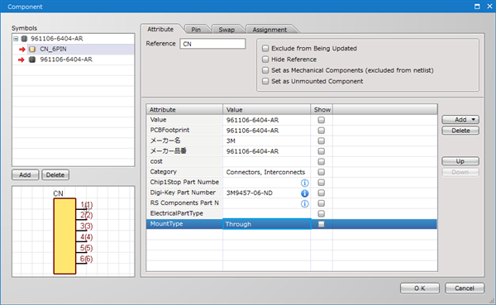Select the メーカー品番 attribute name cell

click(x=184, y=151)
